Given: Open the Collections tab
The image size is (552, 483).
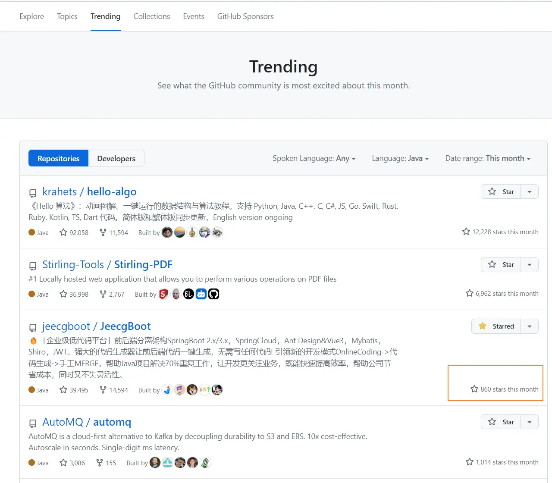Looking at the screenshot, I should tap(152, 16).
